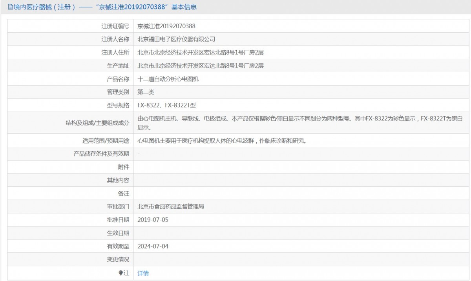
Task: Click the 注册人住所 label cell
Action: point(71,53)
